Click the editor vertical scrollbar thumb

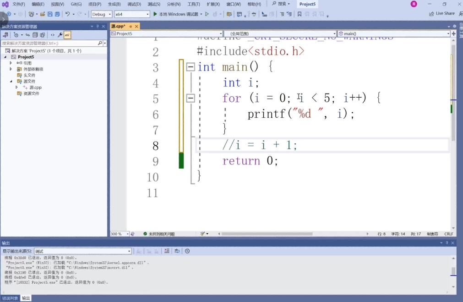[x=453, y=92]
